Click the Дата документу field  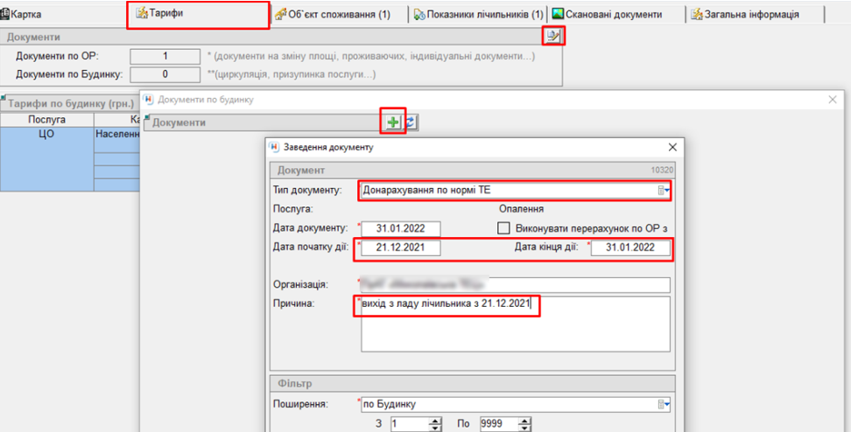[401, 228]
